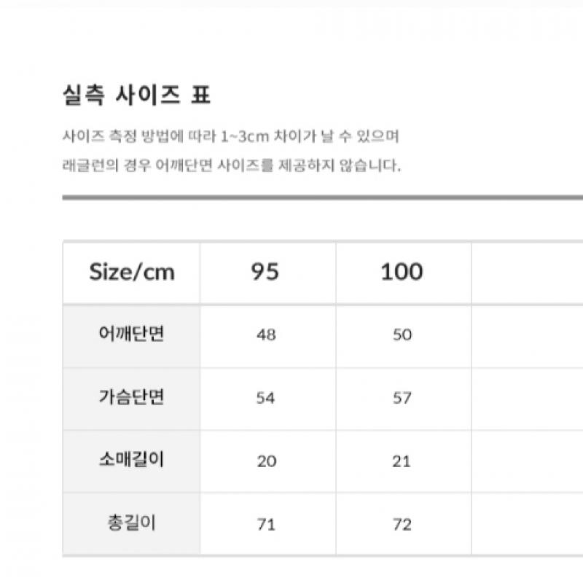Click the 래글런 shoulder size notice line
Image resolution: width=583 pixels, height=583 pixels.
point(232,165)
